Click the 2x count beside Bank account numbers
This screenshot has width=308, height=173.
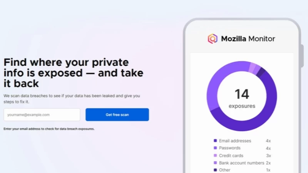click(x=268, y=163)
